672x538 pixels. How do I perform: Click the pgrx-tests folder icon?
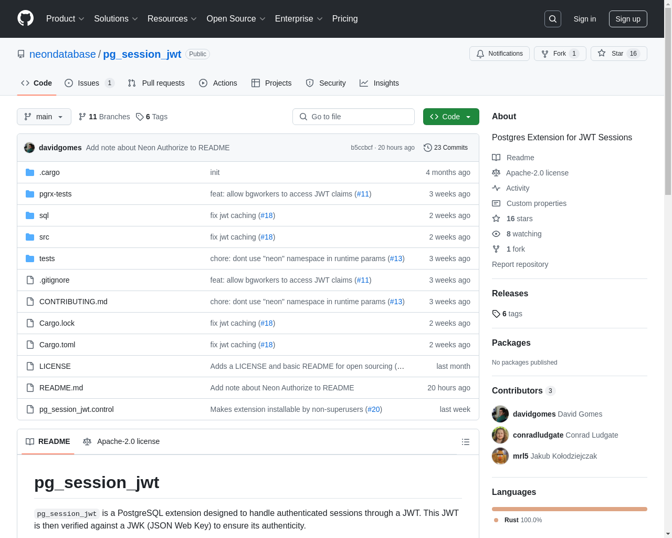(x=30, y=194)
